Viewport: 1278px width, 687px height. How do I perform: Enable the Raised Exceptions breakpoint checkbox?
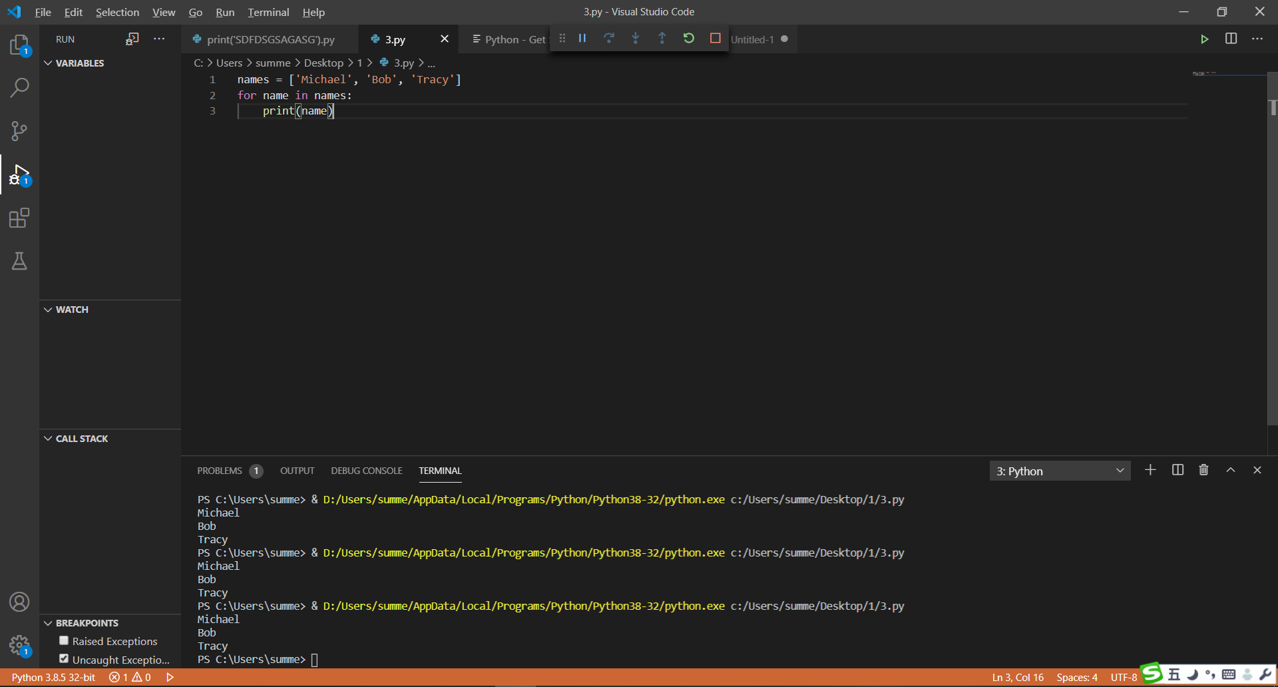click(64, 640)
